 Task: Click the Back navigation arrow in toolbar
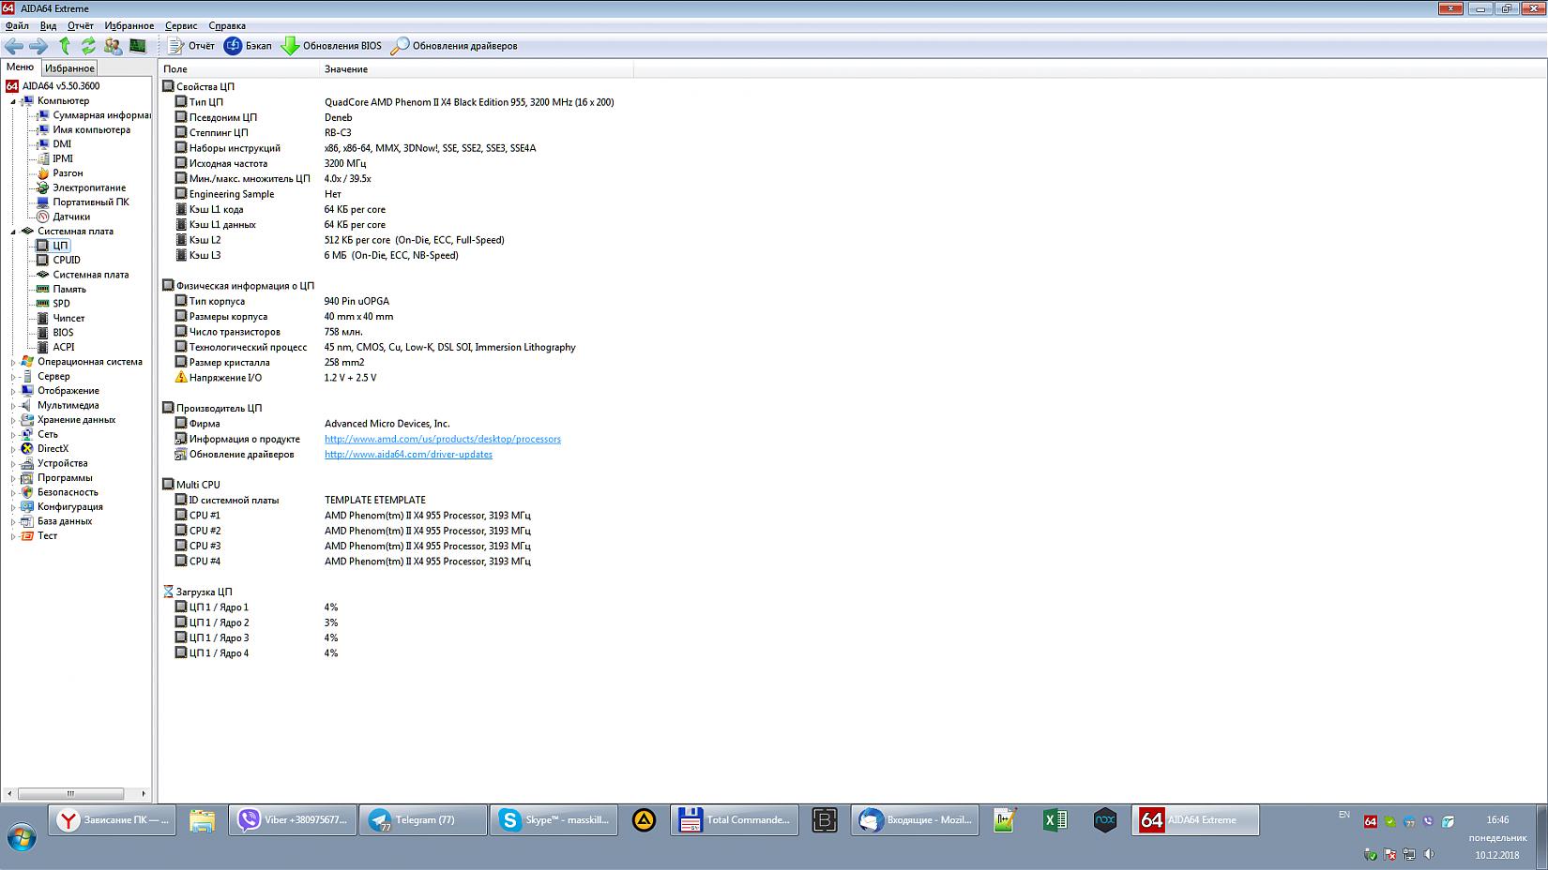pos(14,46)
